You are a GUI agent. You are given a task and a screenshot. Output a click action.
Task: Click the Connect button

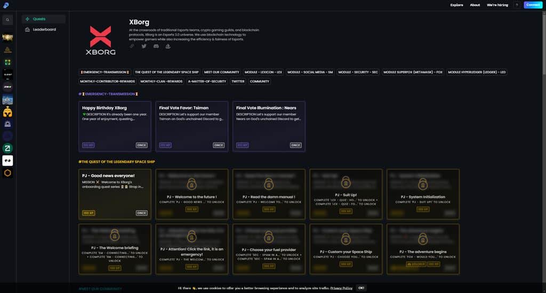click(533, 5)
